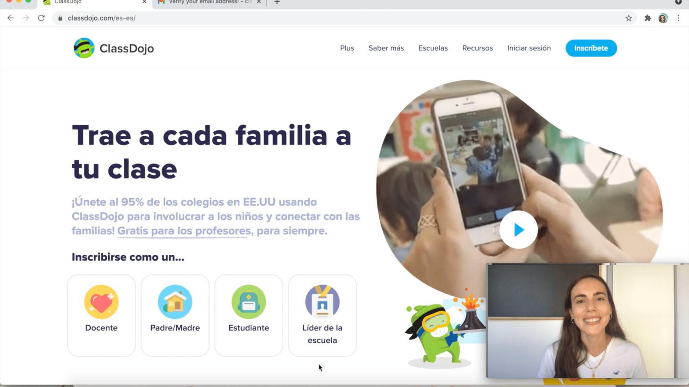Open the Saber más menu item
689x387 pixels.
coord(386,48)
